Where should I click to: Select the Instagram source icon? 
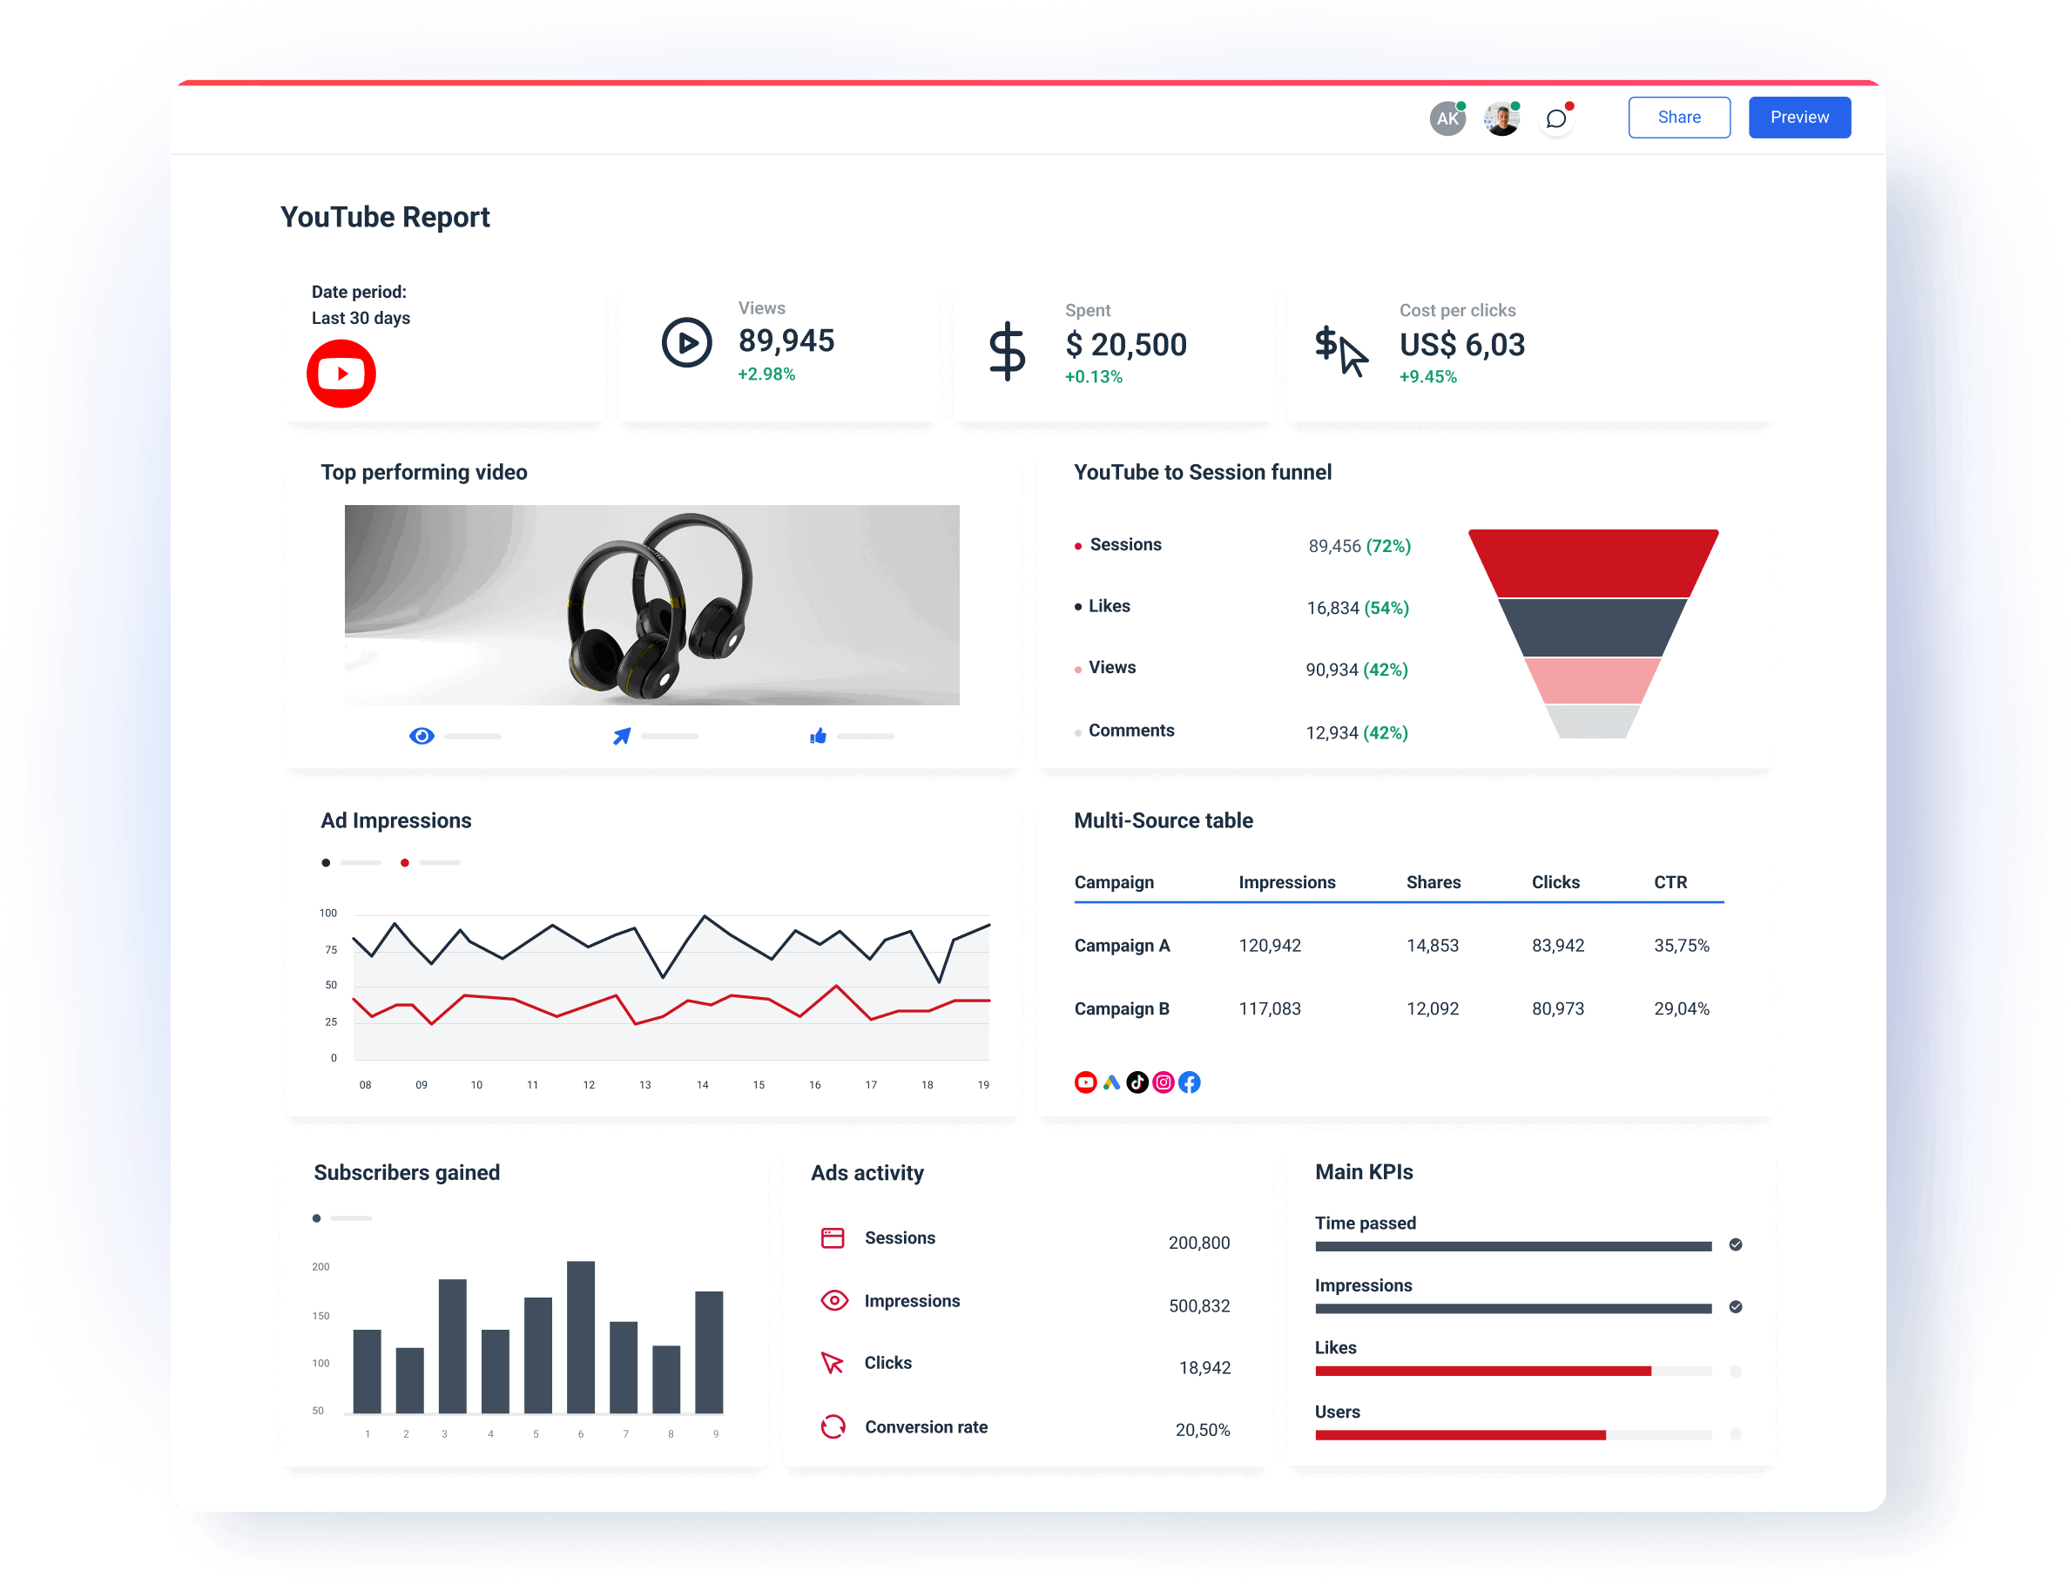(1164, 1082)
